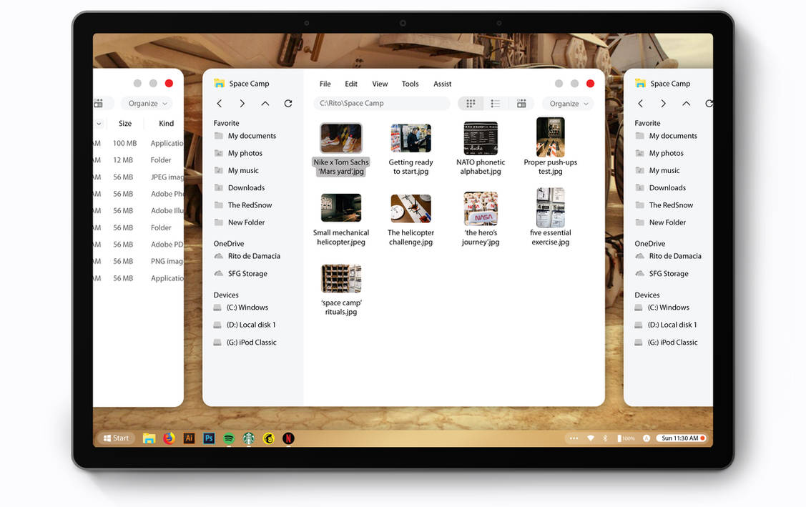The height and width of the screenshot is (507, 806).
Task: Go forward in the right Space Camp window
Action: pyautogui.click(x=663, y=104)
